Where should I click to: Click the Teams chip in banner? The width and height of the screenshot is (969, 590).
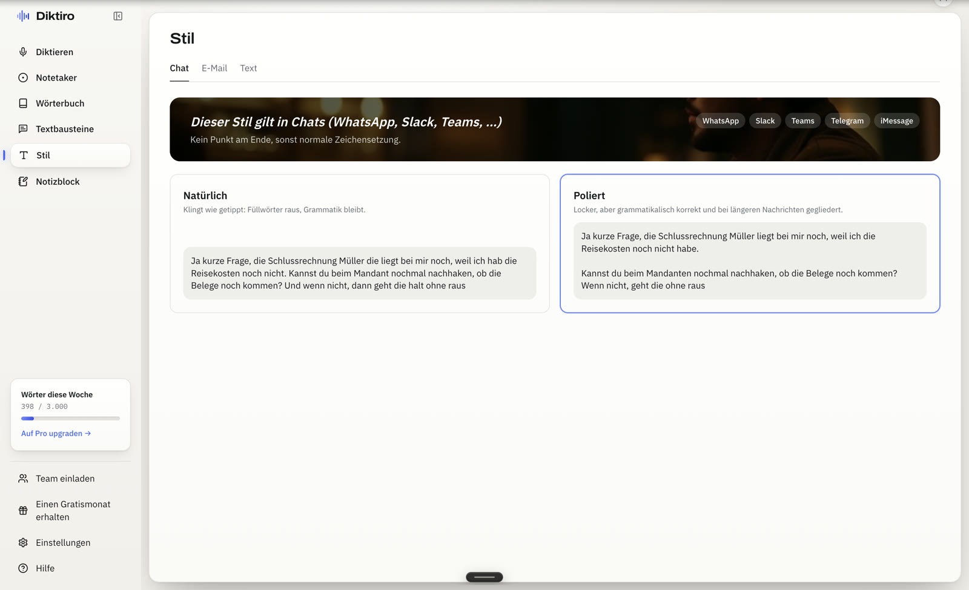802,121
